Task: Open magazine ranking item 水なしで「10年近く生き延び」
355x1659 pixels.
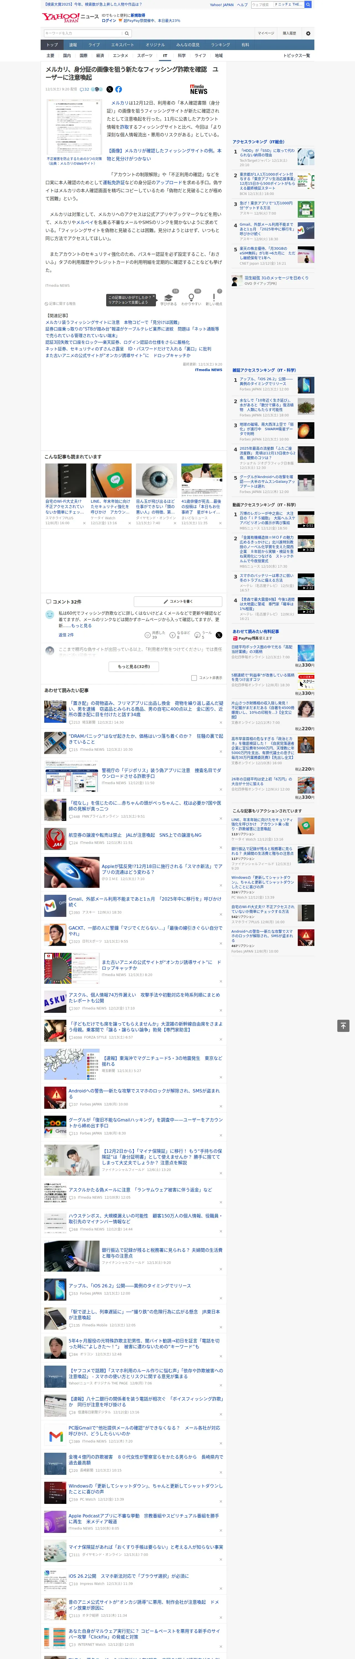Action: pyautogui.click(x=267, y=405)
